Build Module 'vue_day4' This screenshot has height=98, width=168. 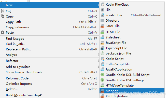(50, 95)
